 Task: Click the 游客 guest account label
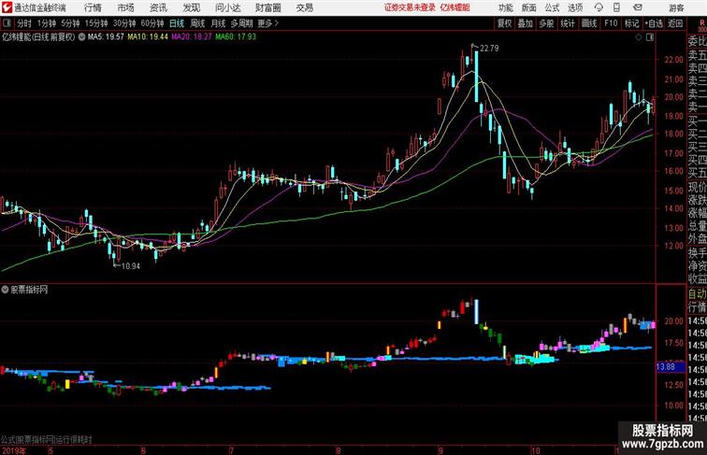pos(676,7)
